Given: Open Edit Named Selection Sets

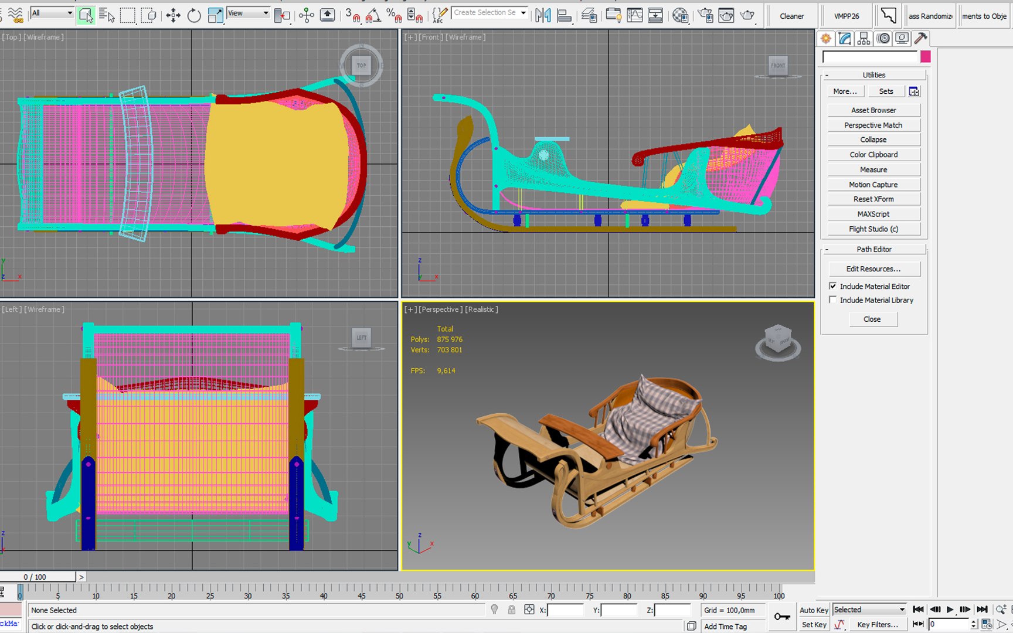Looking at the screenshot, I should point(439,15).
